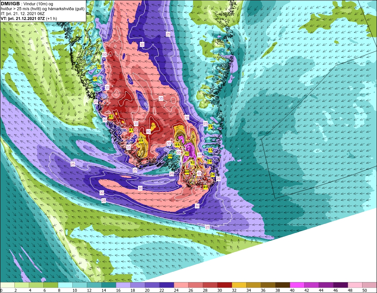The image size is (377, 293).
Task: Select the 32–34 m/s yellow legend swatch
Action: coord(239,285)
